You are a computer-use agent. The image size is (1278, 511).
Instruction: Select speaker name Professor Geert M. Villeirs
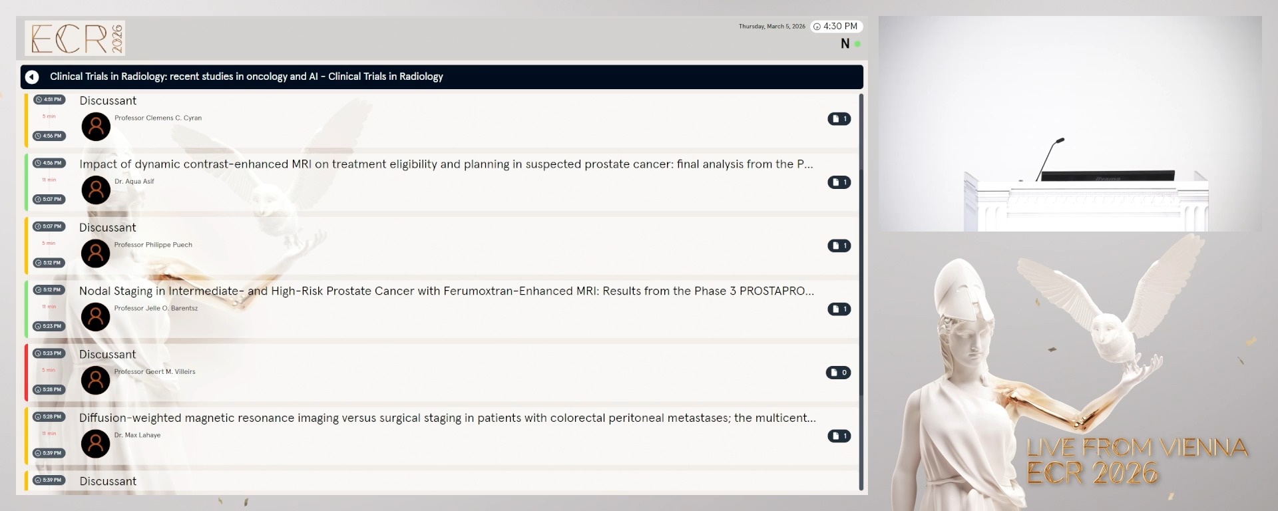coord(154,372)
